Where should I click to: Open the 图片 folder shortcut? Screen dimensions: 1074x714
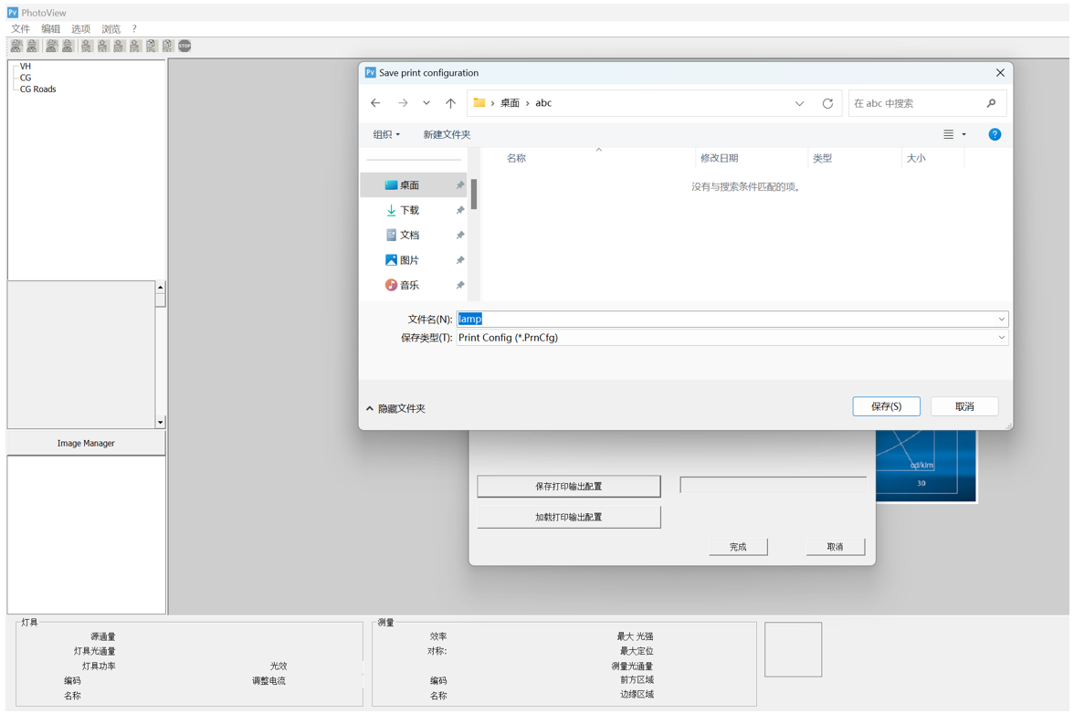tap(409, 260)
